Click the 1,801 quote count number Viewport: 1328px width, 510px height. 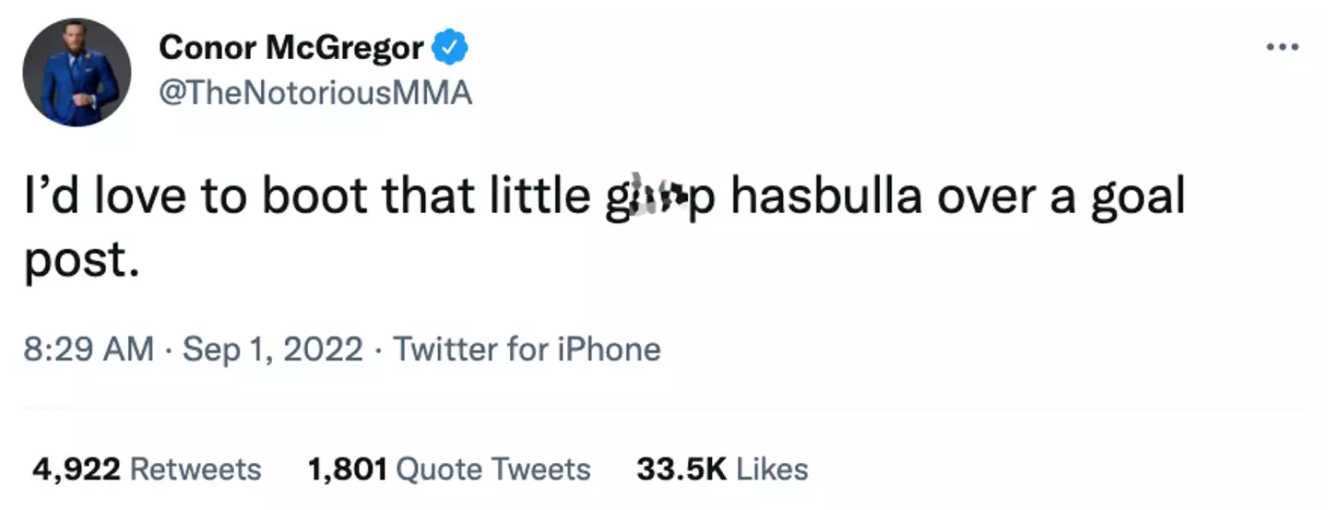tap(346, 469)
